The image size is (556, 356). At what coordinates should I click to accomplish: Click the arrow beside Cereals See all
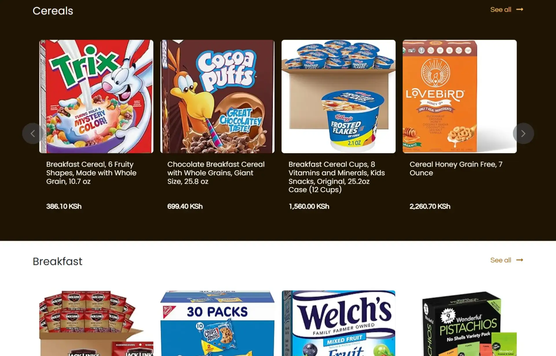click(x=520, y=10)
